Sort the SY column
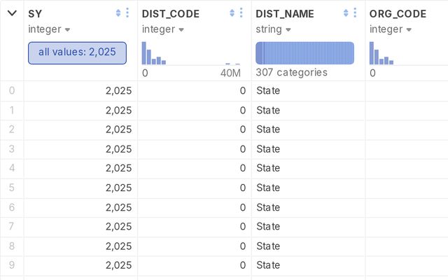Screen dimensions: 448x280 point(118,13)
